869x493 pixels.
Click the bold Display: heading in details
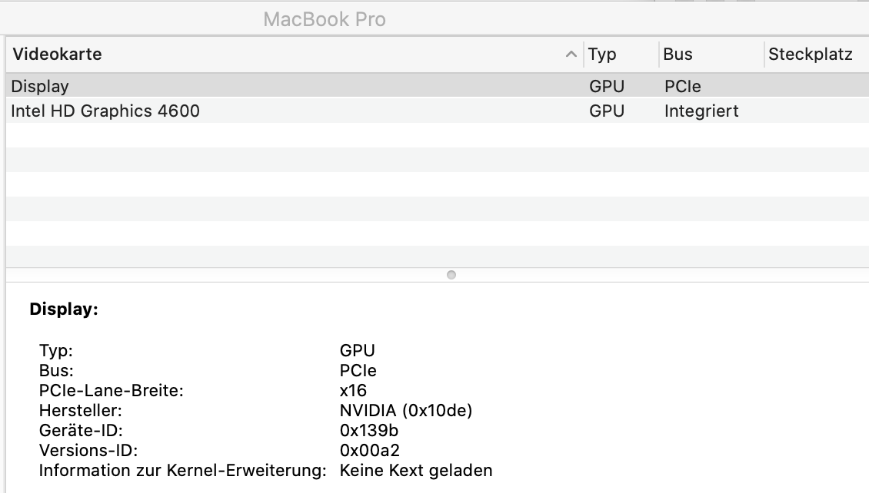point(64,309)
